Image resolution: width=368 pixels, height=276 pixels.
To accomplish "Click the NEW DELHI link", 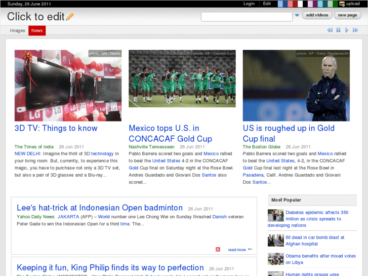I will click(x=27, y=153).
